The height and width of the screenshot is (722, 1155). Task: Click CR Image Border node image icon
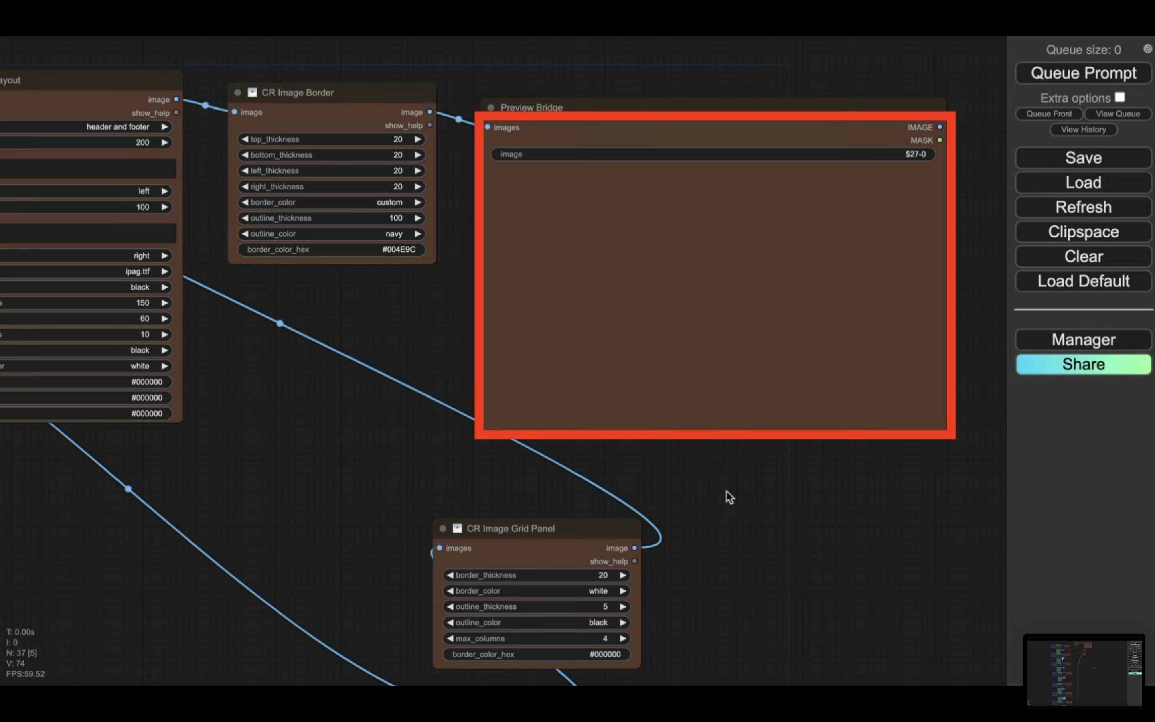253,93
